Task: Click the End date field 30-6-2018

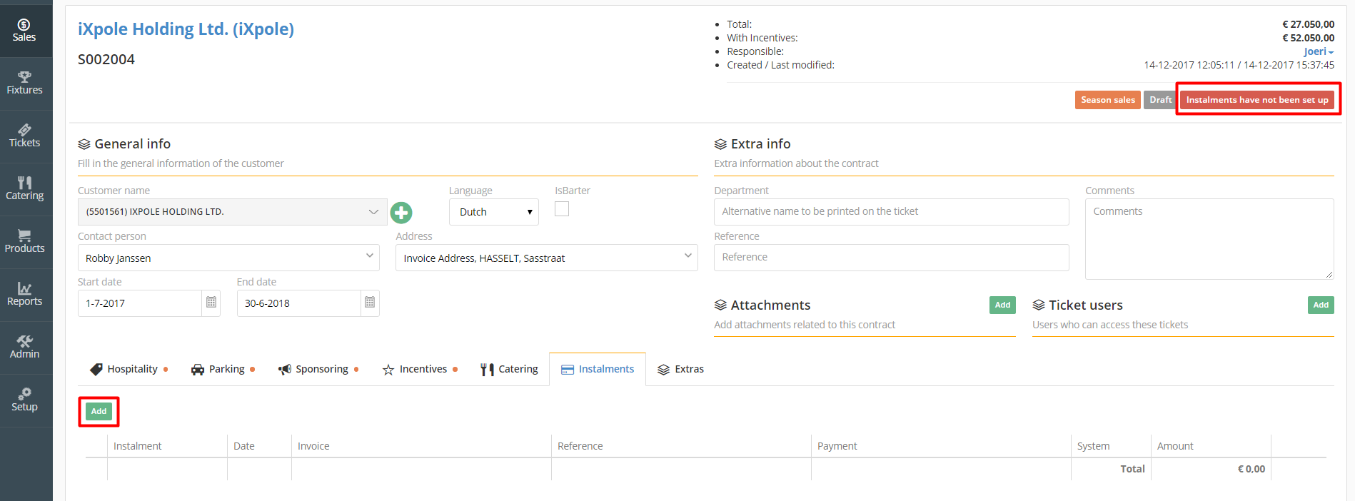Action: [x=298, y=303]
